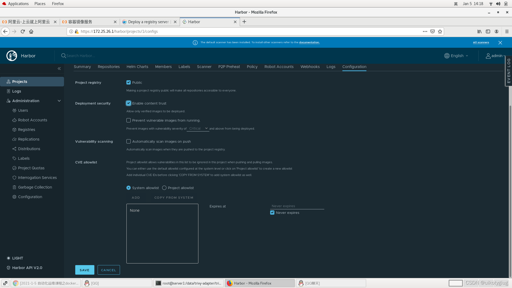This screenshot has height=288, width=512.
Task: Open page actions three-dot menu
Action: coord(425,31)
